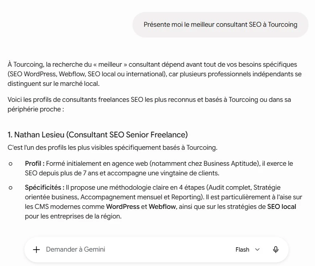The image size is (315, 266).
Task: Click the Audit complet, Stratégie text
Action: (245, 188)
